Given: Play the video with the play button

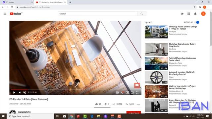Looking at the screenshot, I should click(x=14, y=93).
